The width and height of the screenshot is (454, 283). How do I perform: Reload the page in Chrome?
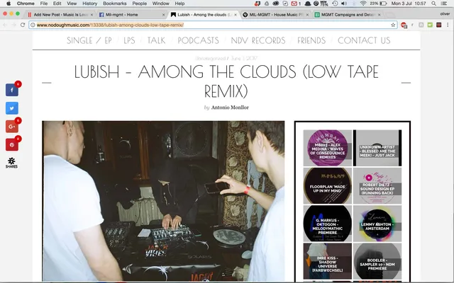[x=23, y=25]
